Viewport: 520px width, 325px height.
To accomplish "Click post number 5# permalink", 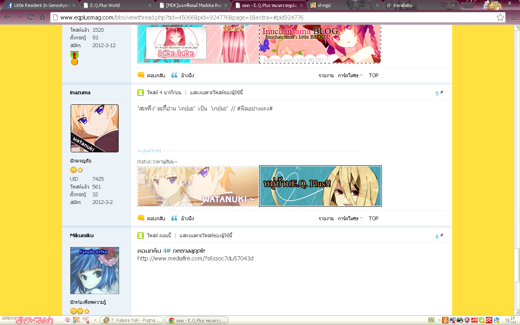I will pos(439,93).
